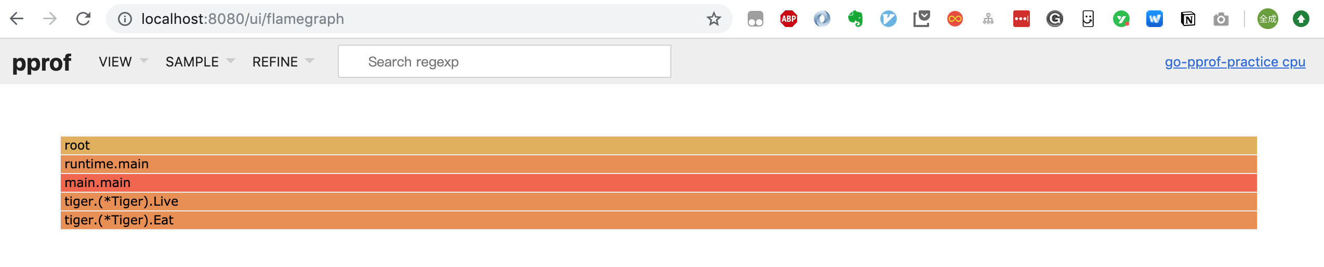
Task: Click the Adblock Plus extension icon
Action: 788,19
